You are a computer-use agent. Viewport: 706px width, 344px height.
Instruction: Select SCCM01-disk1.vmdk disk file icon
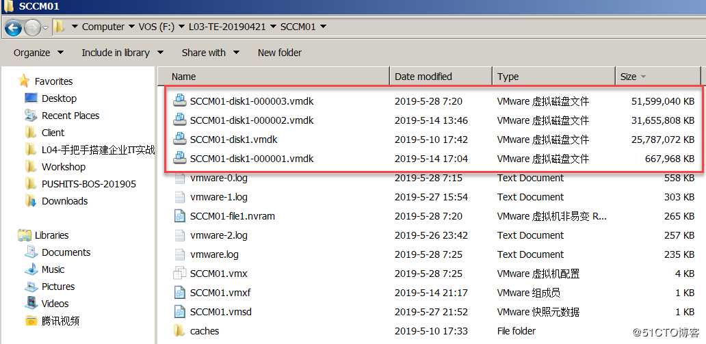tap(180, 139)
